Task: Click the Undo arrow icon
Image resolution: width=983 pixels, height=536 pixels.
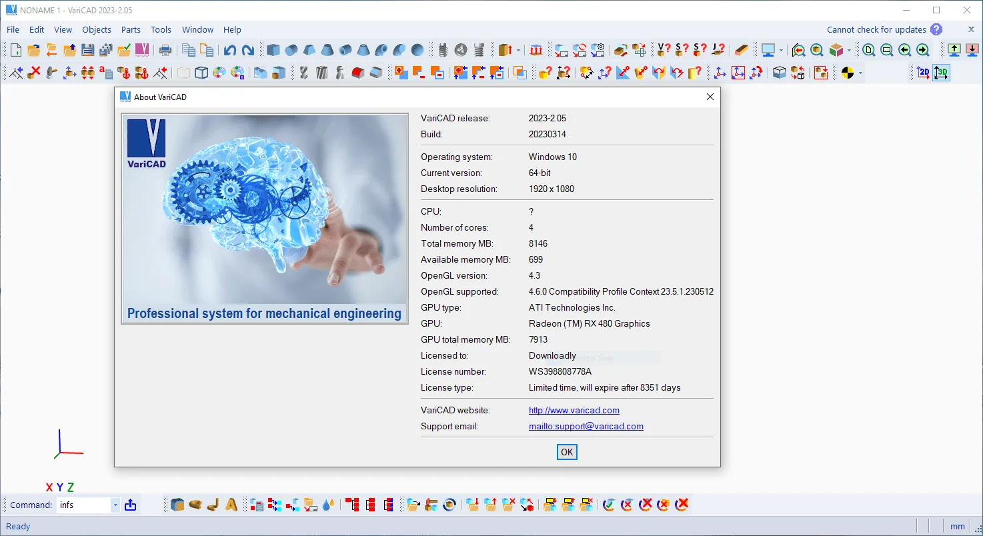Action: 230,50
